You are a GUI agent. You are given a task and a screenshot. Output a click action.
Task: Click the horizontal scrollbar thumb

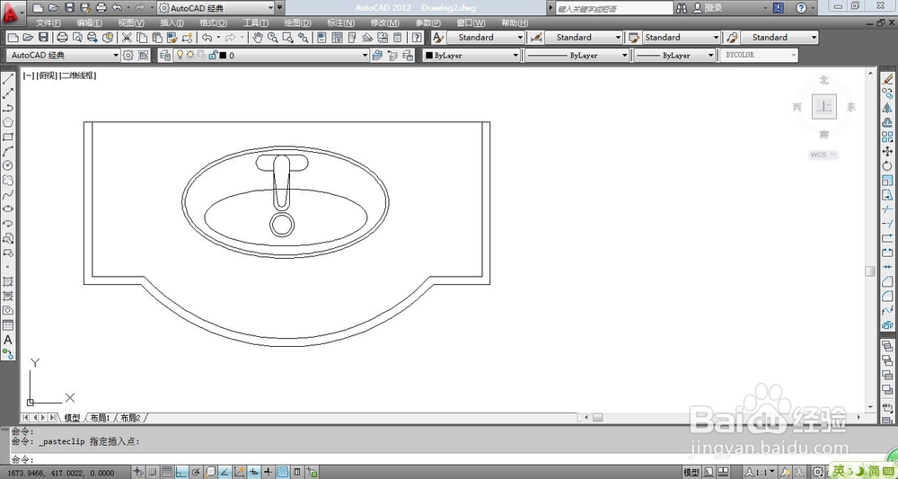tap(597, 418)
